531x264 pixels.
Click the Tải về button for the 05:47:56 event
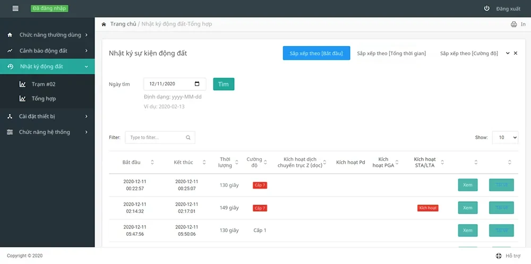(502, 231)
